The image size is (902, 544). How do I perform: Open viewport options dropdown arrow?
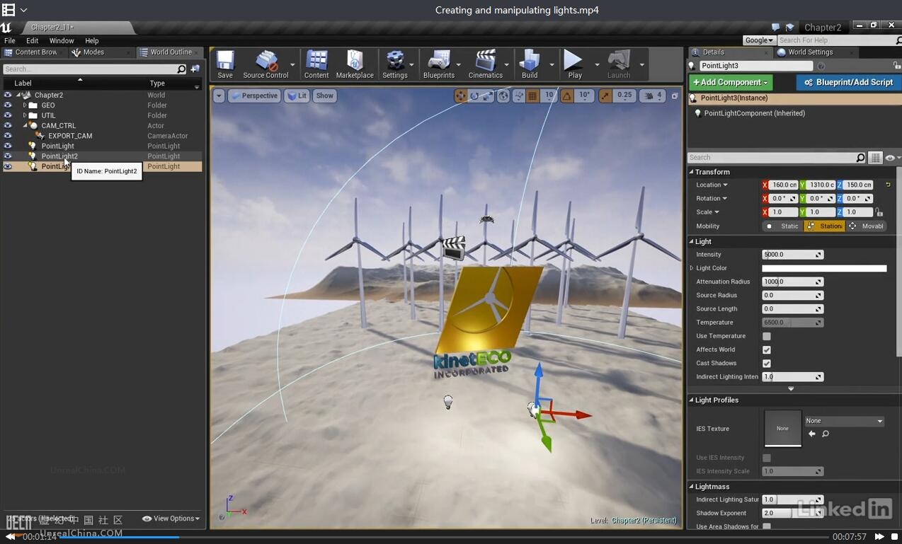pos(219,96)
